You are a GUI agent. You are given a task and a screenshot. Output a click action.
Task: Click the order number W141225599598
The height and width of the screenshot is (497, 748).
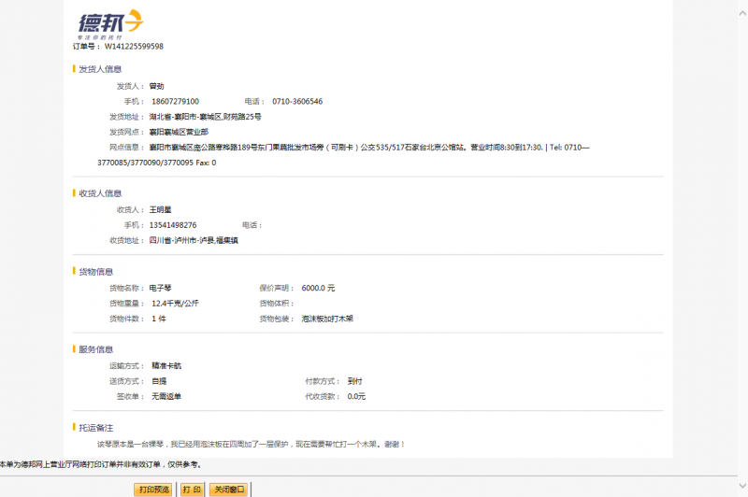134,46
